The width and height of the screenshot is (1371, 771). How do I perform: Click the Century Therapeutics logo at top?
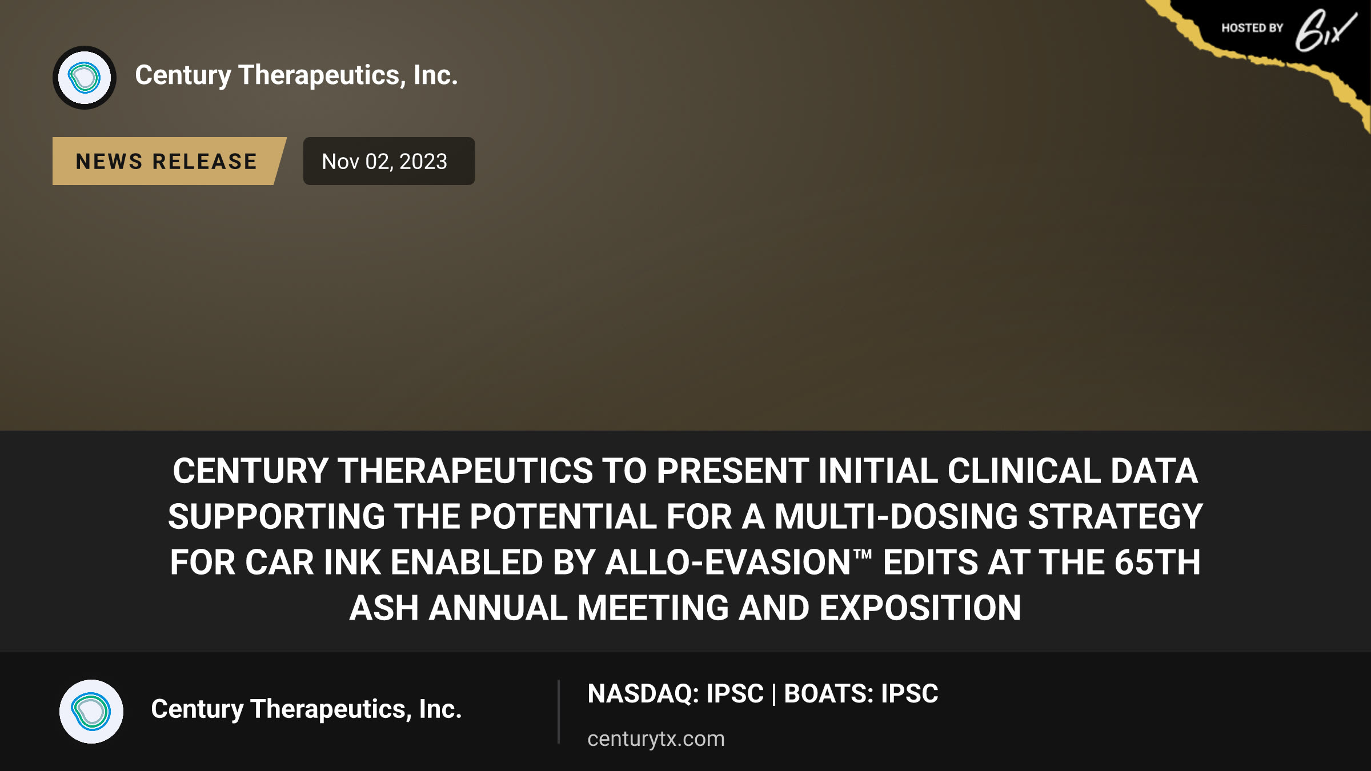pos(85,78)
